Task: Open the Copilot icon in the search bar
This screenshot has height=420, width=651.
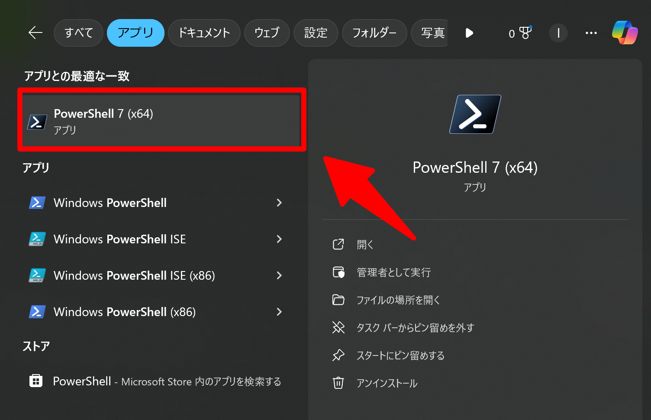Action: click(625, 32)
